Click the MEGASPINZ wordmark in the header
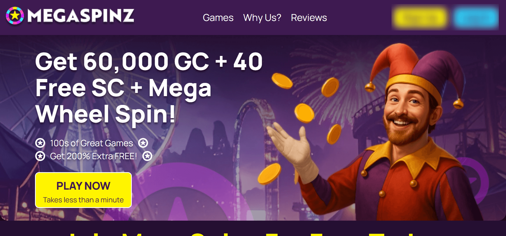Screen dimensions: 506x236 (81, 16)
